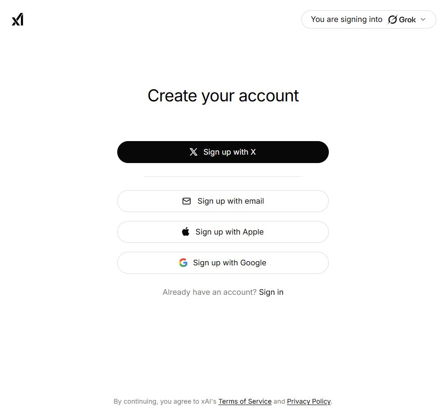Select "Sign up with X"

click(x=223, y=152)
